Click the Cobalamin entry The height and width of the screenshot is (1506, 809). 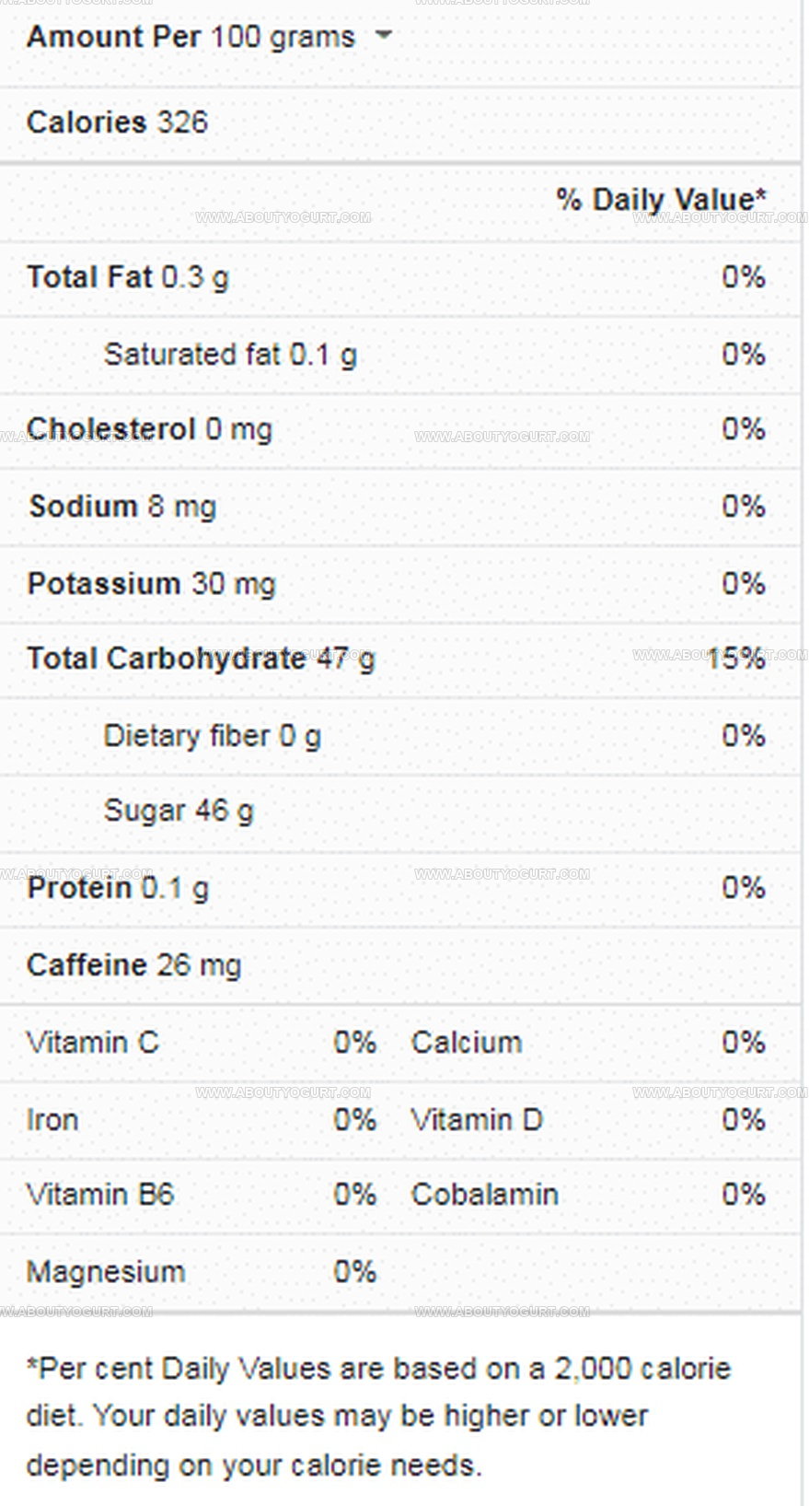tap(484, 1195)
